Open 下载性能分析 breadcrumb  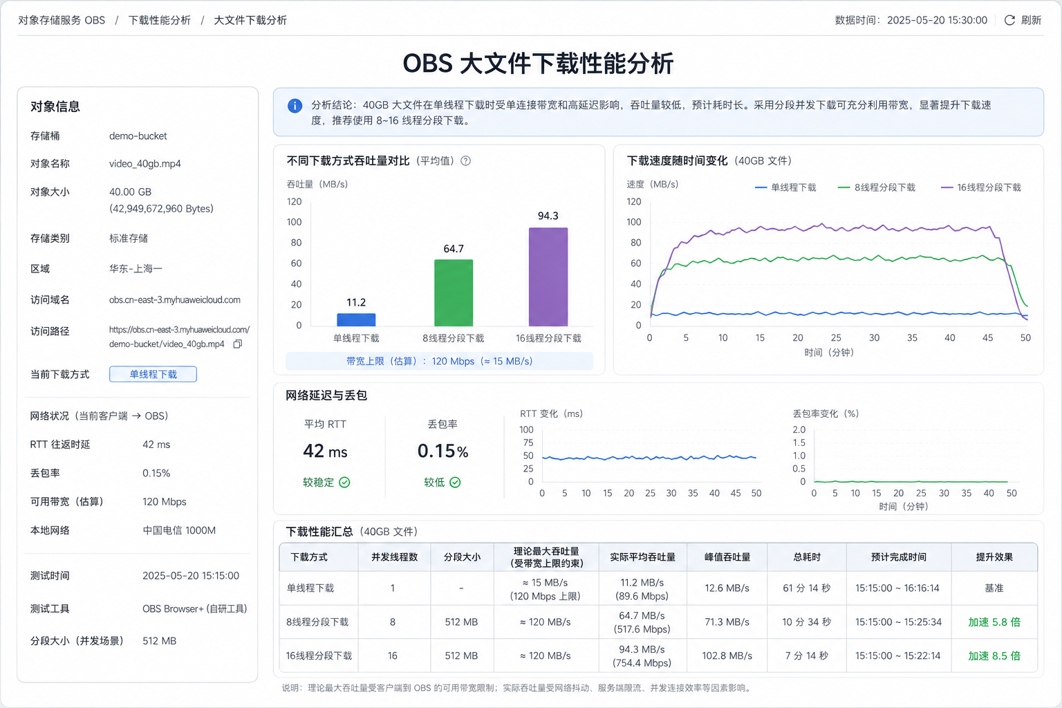pos(159,20)
